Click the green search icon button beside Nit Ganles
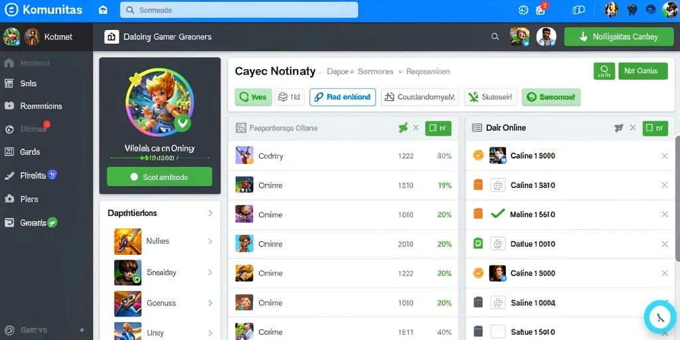 (x=604, y=71)
